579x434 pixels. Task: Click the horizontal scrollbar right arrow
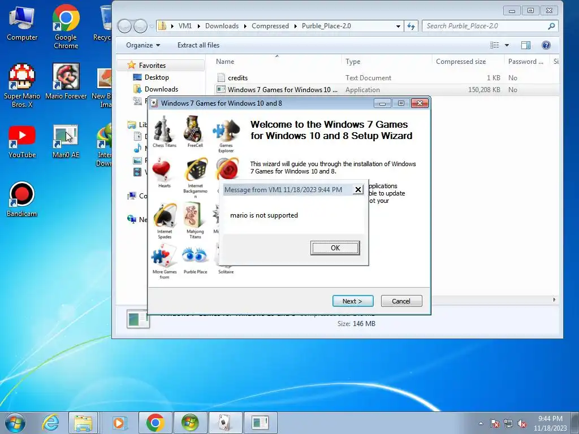point(554,300)
